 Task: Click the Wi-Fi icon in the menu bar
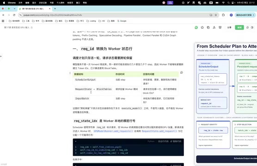click(x=223, y=3)
